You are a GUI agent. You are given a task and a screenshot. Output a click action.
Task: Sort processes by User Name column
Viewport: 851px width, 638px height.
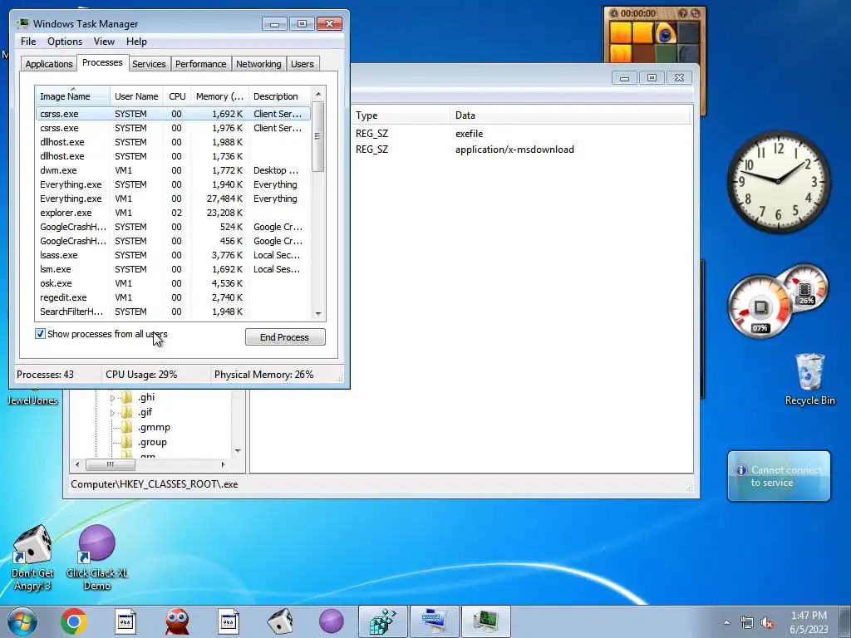[137, 96]
